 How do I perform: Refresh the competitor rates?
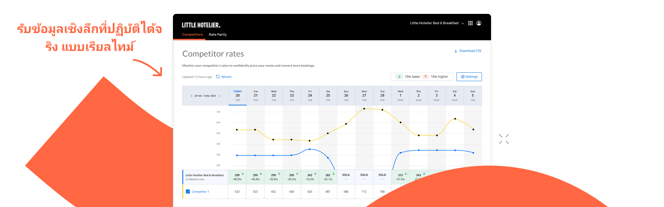tap(224, 77)
